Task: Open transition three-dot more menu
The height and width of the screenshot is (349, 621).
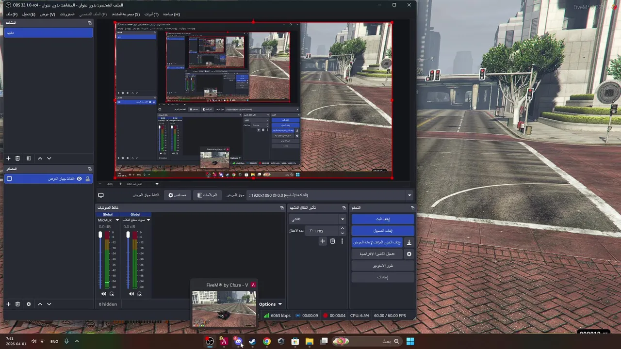Action: (342, 241)
